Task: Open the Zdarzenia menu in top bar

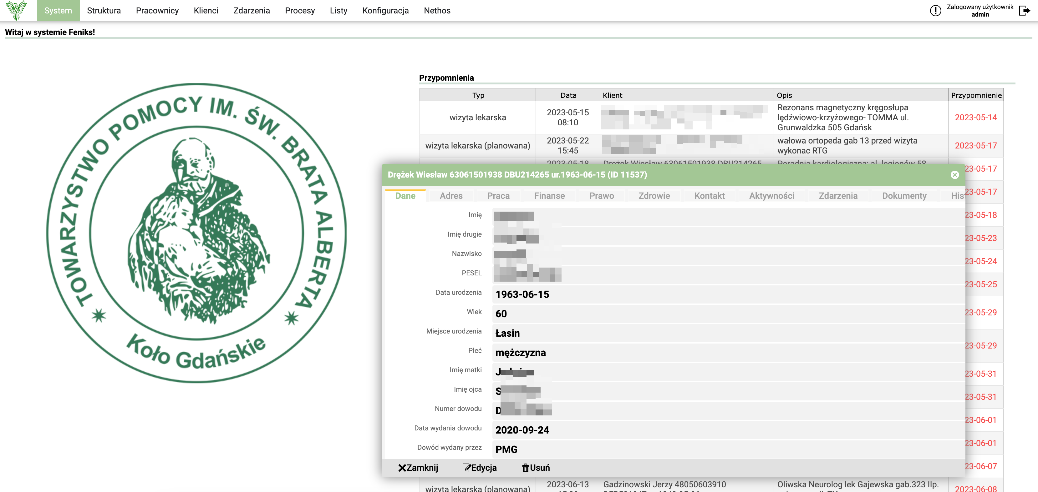Action: [252, 10]
